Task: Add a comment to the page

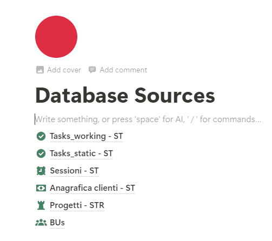Action: (118, 70)
